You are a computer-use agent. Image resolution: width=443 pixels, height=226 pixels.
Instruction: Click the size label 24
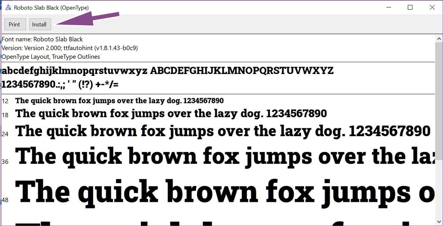click(5, 134)
